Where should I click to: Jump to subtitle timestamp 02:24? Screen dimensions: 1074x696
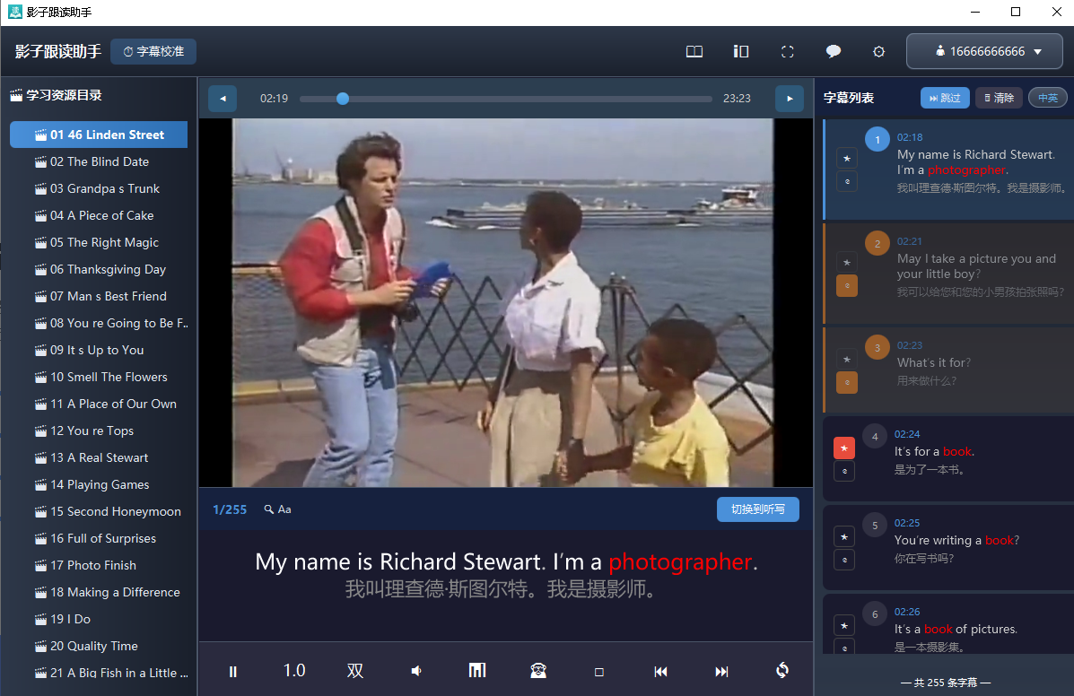(907, 435)
